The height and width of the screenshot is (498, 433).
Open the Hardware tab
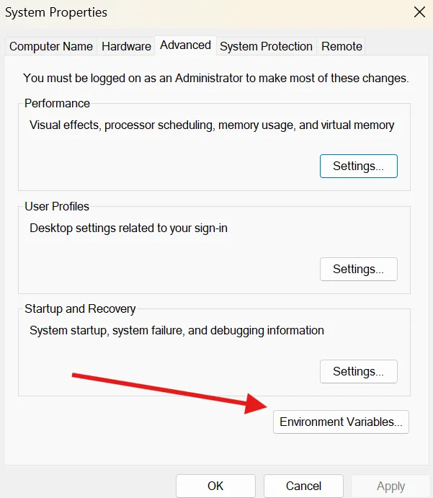(126, 46)
